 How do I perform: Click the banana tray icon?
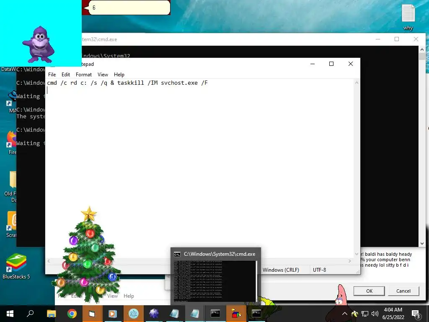click(354, 314)
